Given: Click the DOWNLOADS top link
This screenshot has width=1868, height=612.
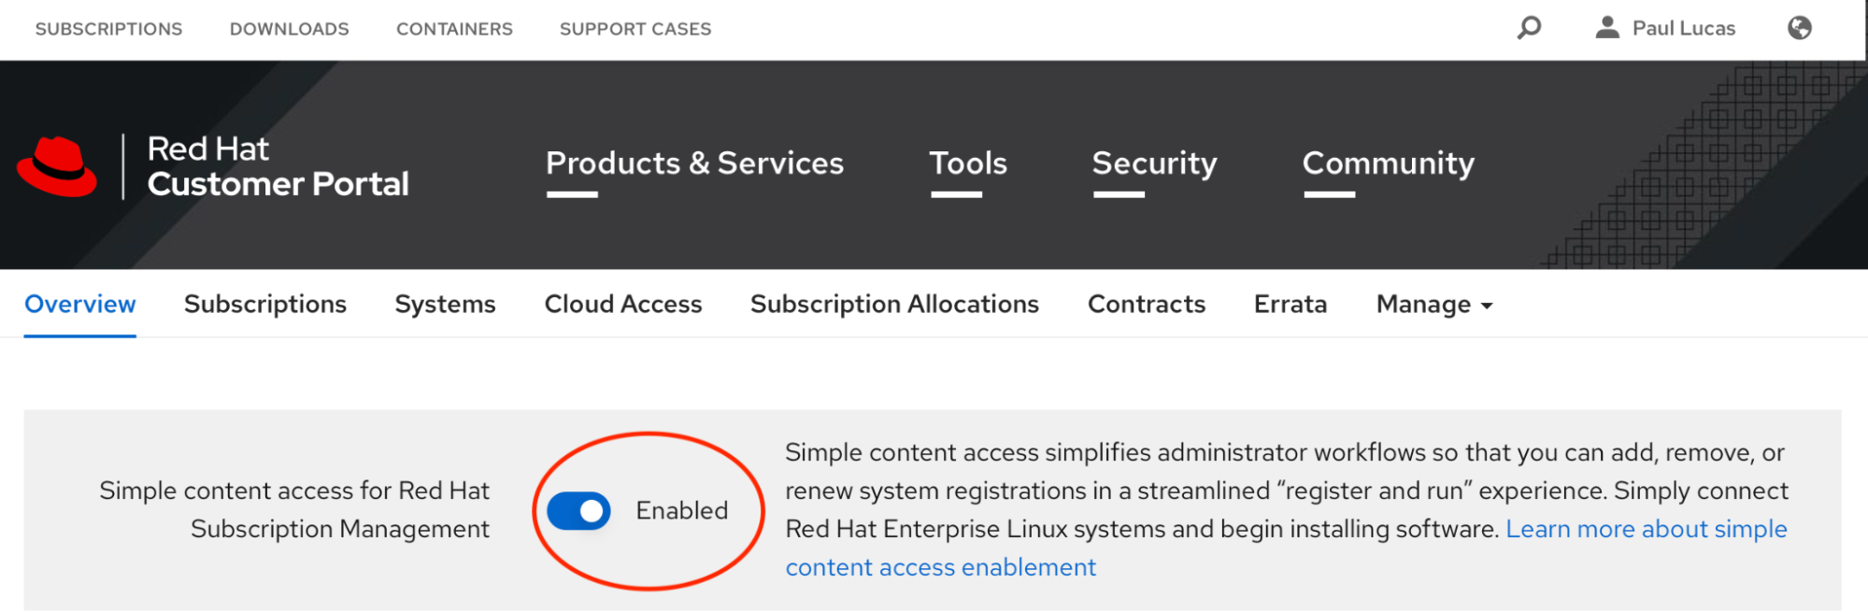Looking at the screenshot, I should click(x=290, y=29).
